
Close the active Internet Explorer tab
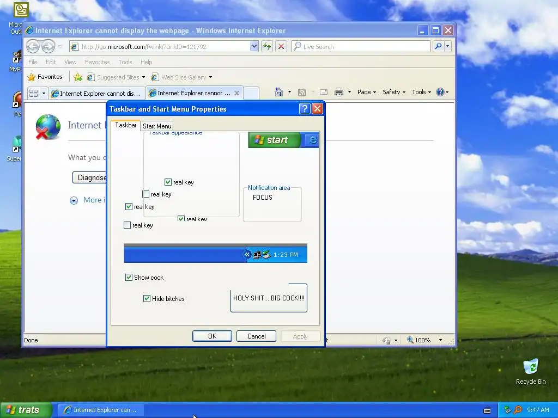[x=236, y=93]
